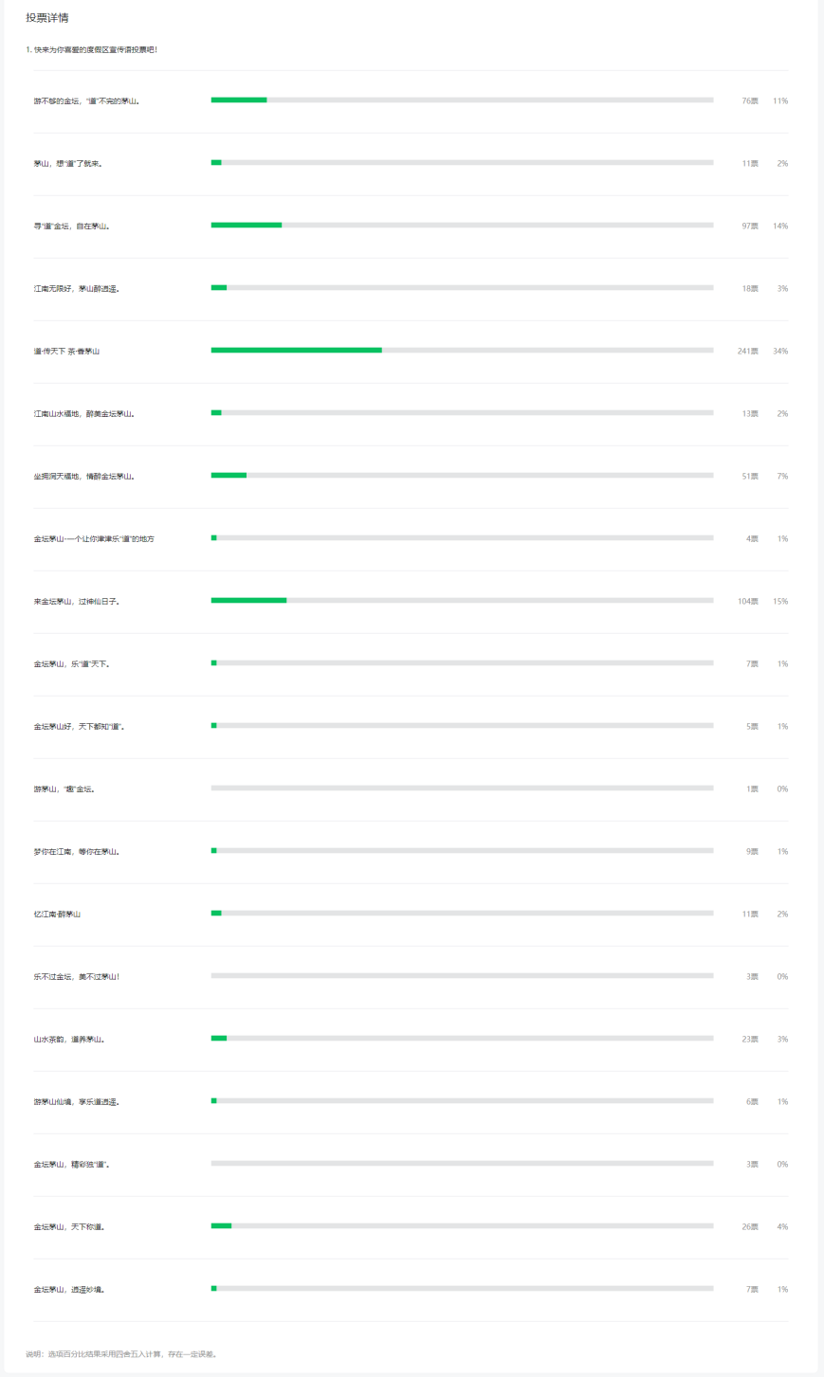Click the 241票 vote count

point(747,351)
